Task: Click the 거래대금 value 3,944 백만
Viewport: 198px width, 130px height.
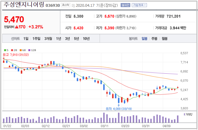Action: (178, 28)
